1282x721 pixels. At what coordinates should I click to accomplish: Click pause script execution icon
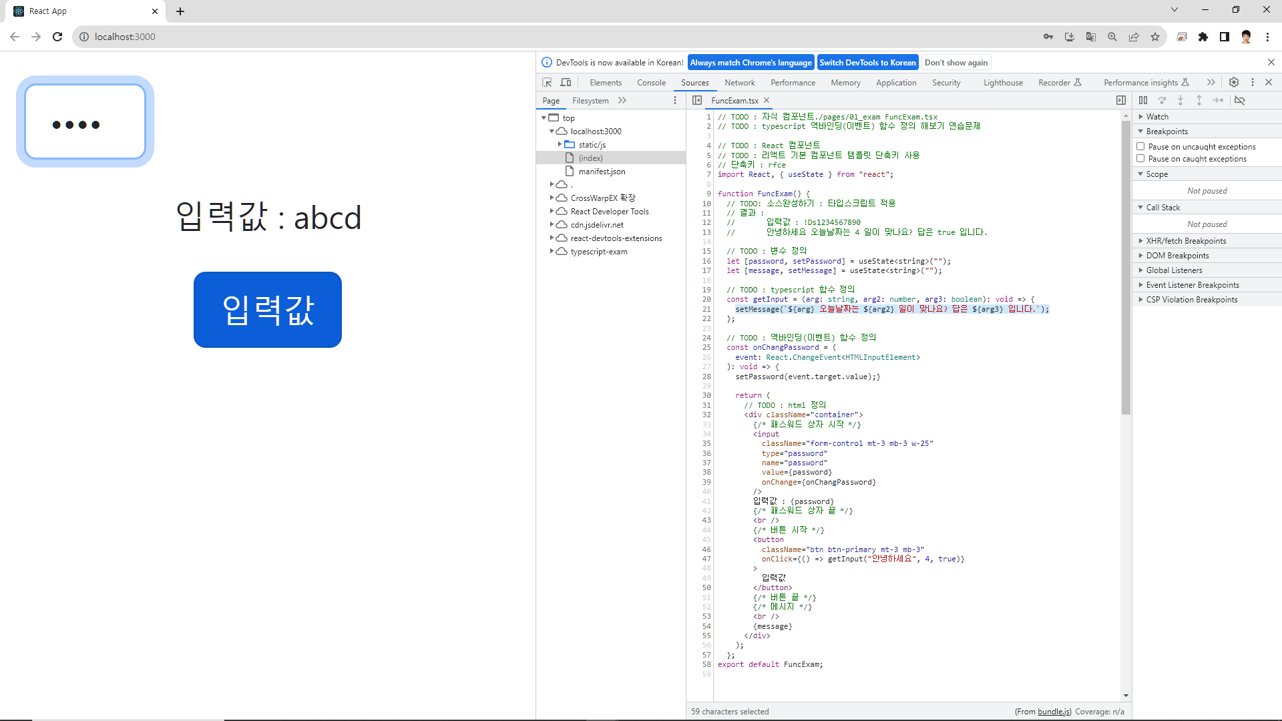1143,100
